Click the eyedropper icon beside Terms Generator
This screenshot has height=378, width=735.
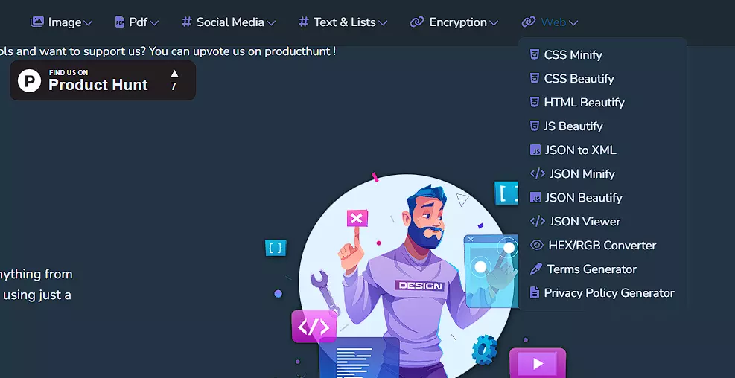535,269
